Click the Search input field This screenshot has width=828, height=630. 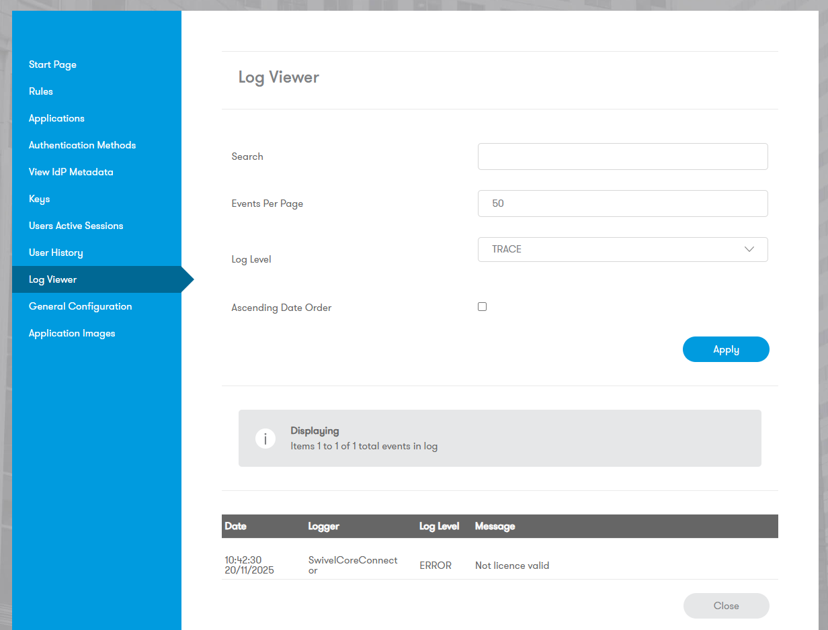pyautogui.click(x=622, y=156)
